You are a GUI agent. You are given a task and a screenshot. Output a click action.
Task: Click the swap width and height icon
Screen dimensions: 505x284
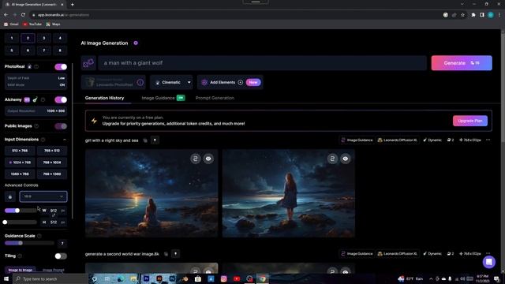tap(54, 215)
